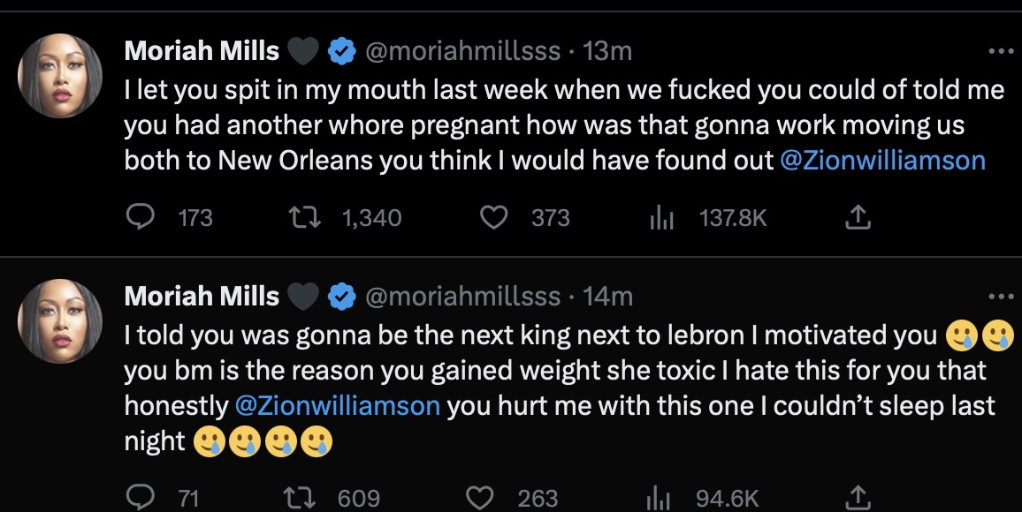Open Moriah Mills avatar on second tweet
Viewport: 1022px width, 512px height.
[x=60, y=321]
